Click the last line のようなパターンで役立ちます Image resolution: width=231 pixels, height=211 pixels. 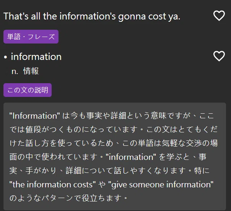68,198
